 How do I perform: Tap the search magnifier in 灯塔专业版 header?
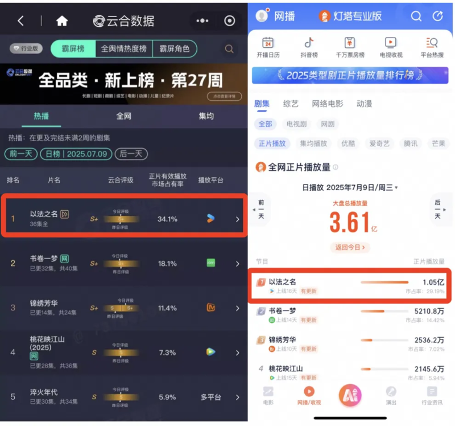pyautogui.click(x=416, y=17)
